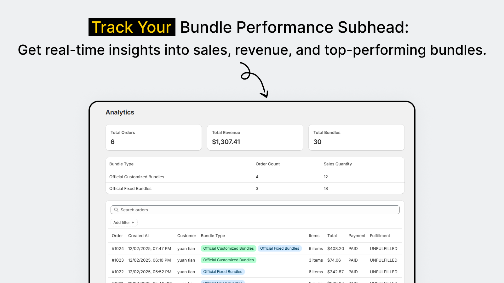Click the Official Fixed Bundles badge on order #1022
Viewport: 504px width, 283px height.
223,271
